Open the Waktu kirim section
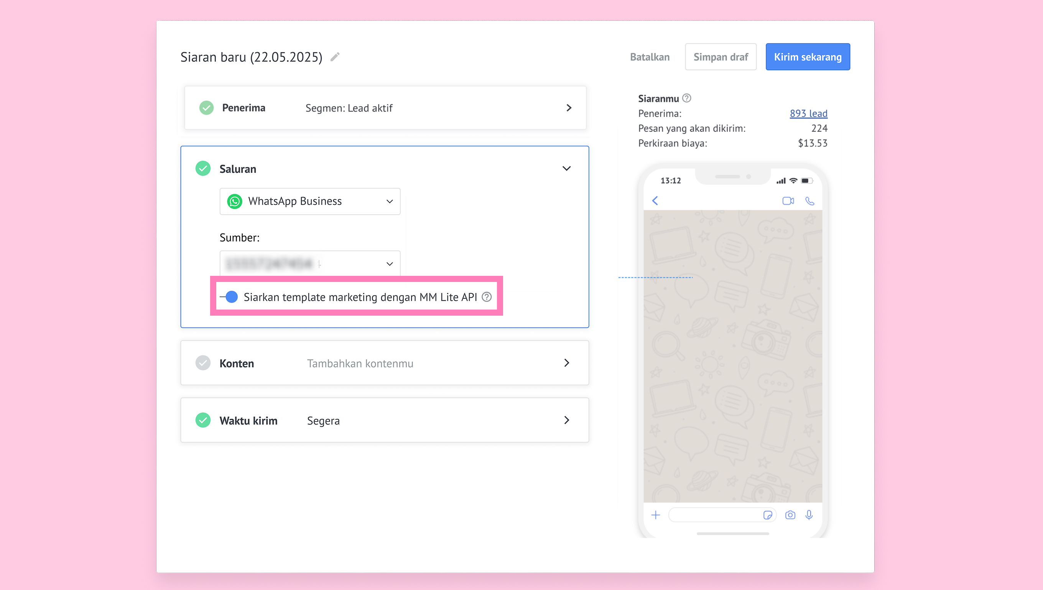The image size is (1043, 590). coord(566,420)
